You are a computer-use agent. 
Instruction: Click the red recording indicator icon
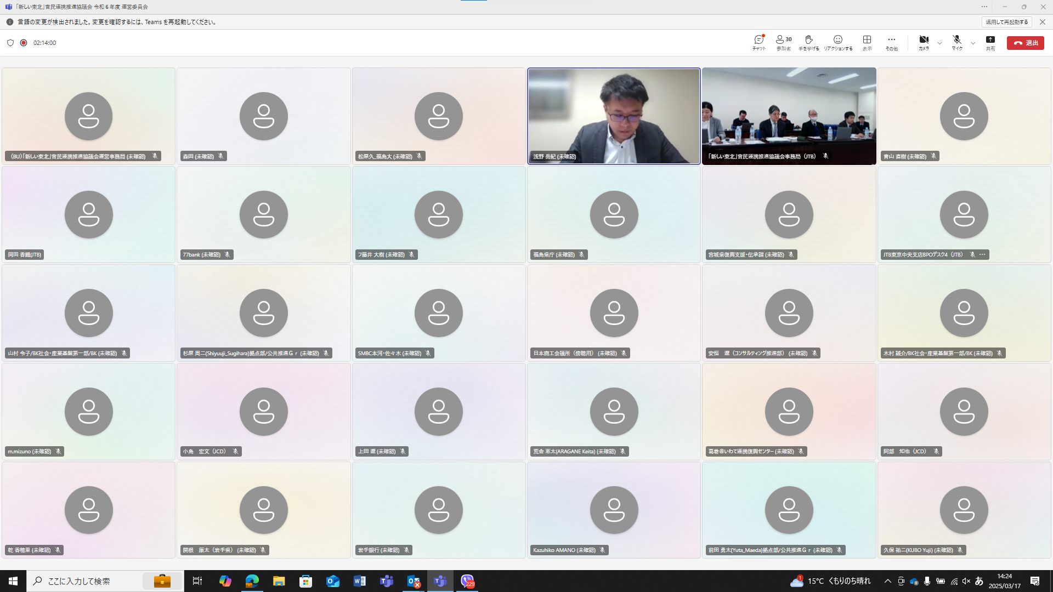[x=24, y=43]
